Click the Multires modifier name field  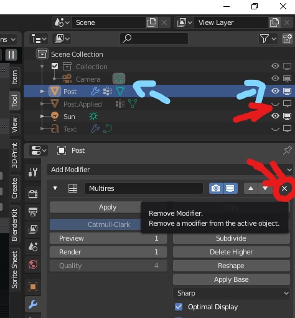pyautogui.click(x=144, y=188)
